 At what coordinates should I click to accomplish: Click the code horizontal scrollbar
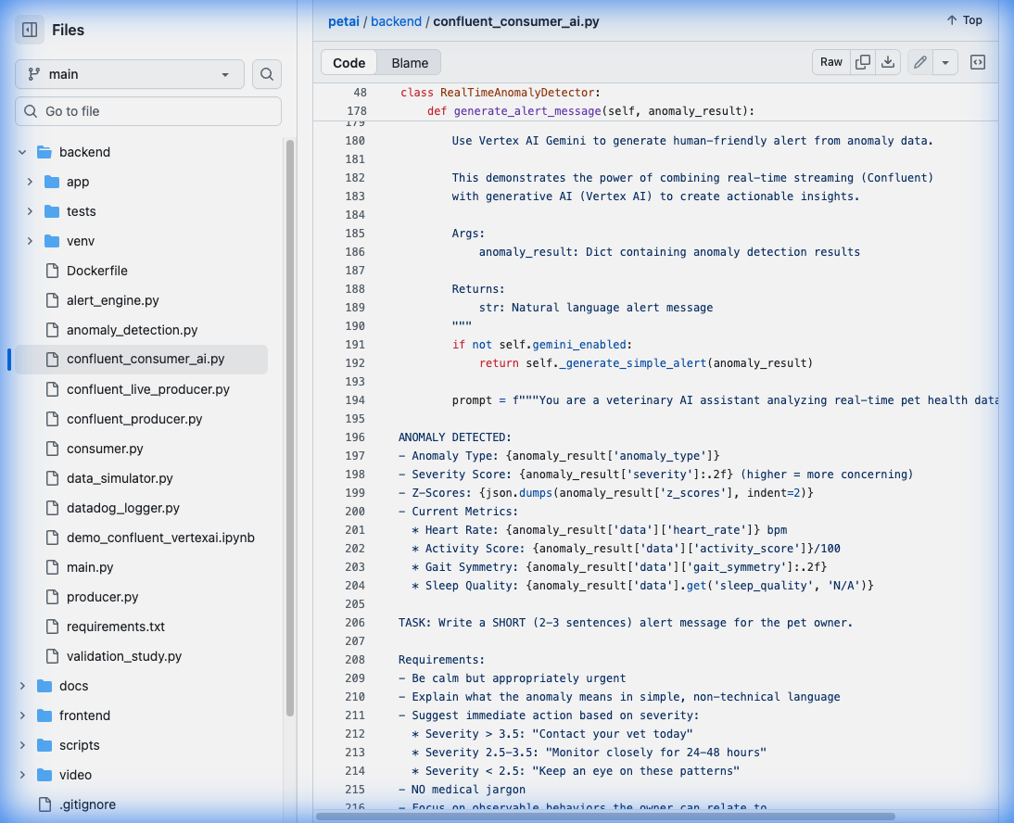(605, 817)
